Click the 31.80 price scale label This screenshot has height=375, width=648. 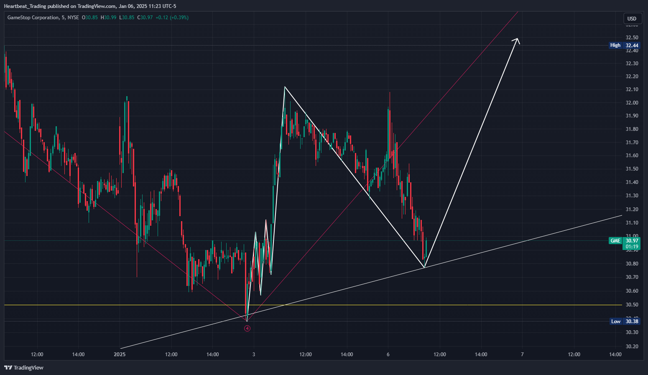coord(632,129)
